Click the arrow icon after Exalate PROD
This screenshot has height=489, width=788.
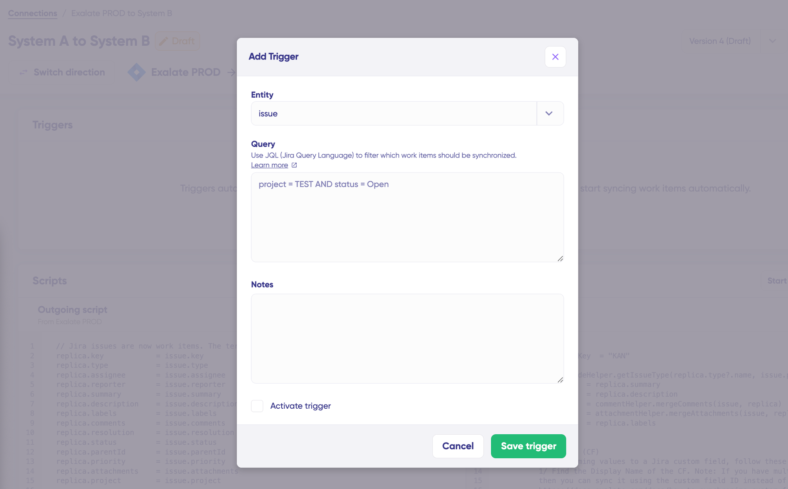232,72
